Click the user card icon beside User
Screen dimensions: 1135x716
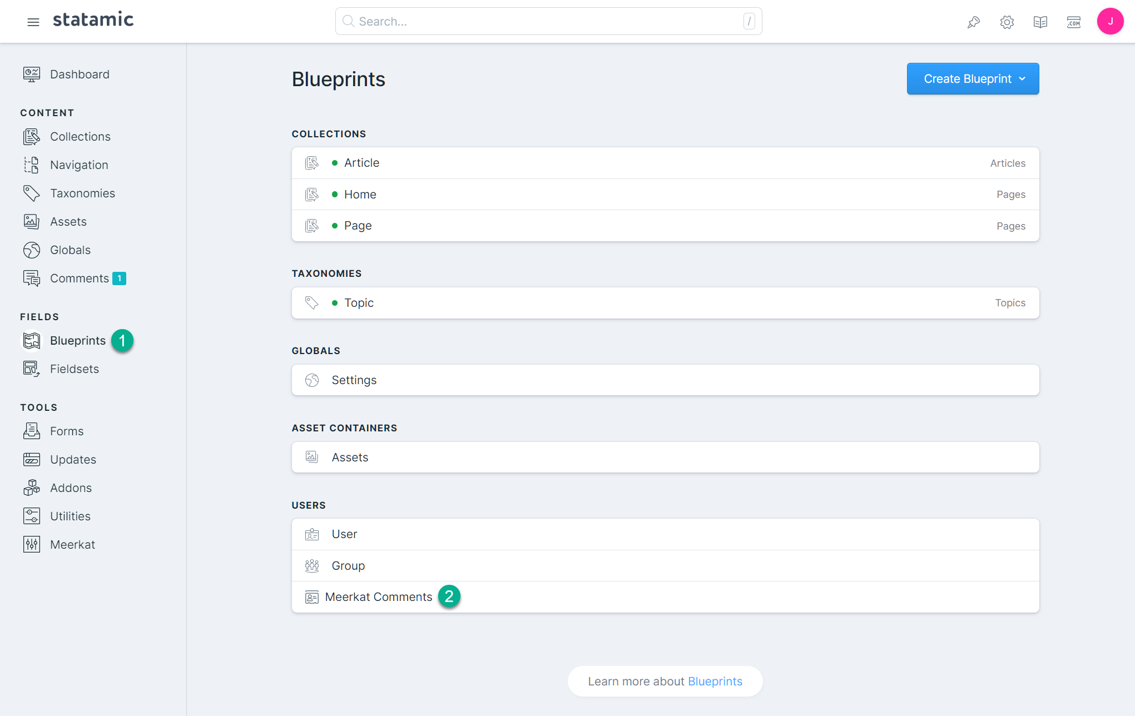coord(312,534)
